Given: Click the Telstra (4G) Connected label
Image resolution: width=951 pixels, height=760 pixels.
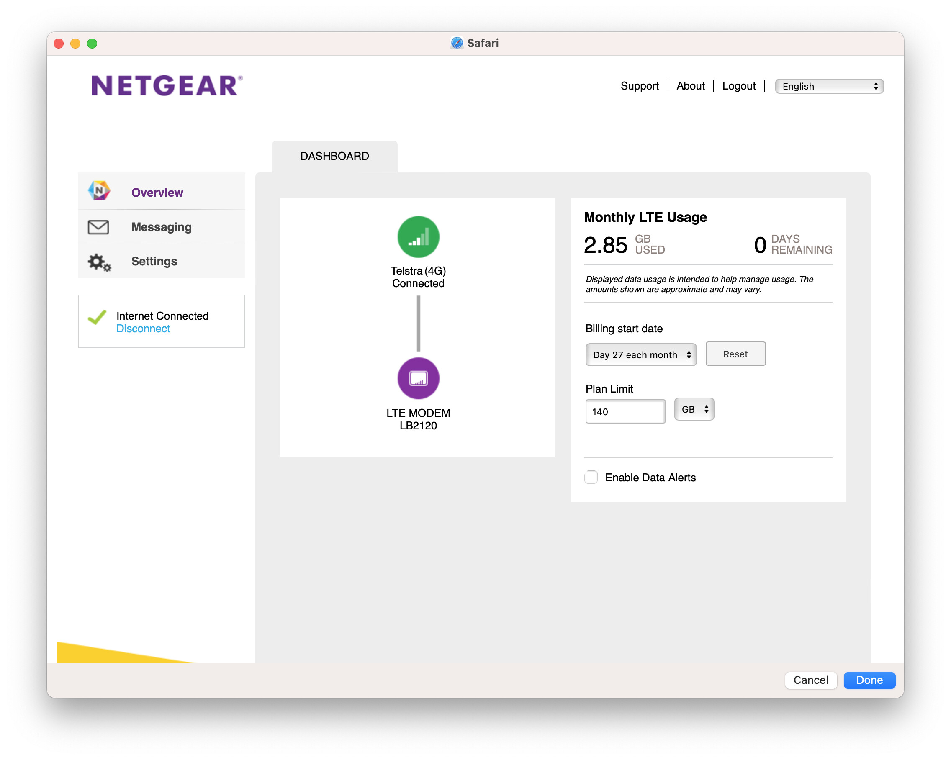Looking at the screenshot, I should 418,277.
